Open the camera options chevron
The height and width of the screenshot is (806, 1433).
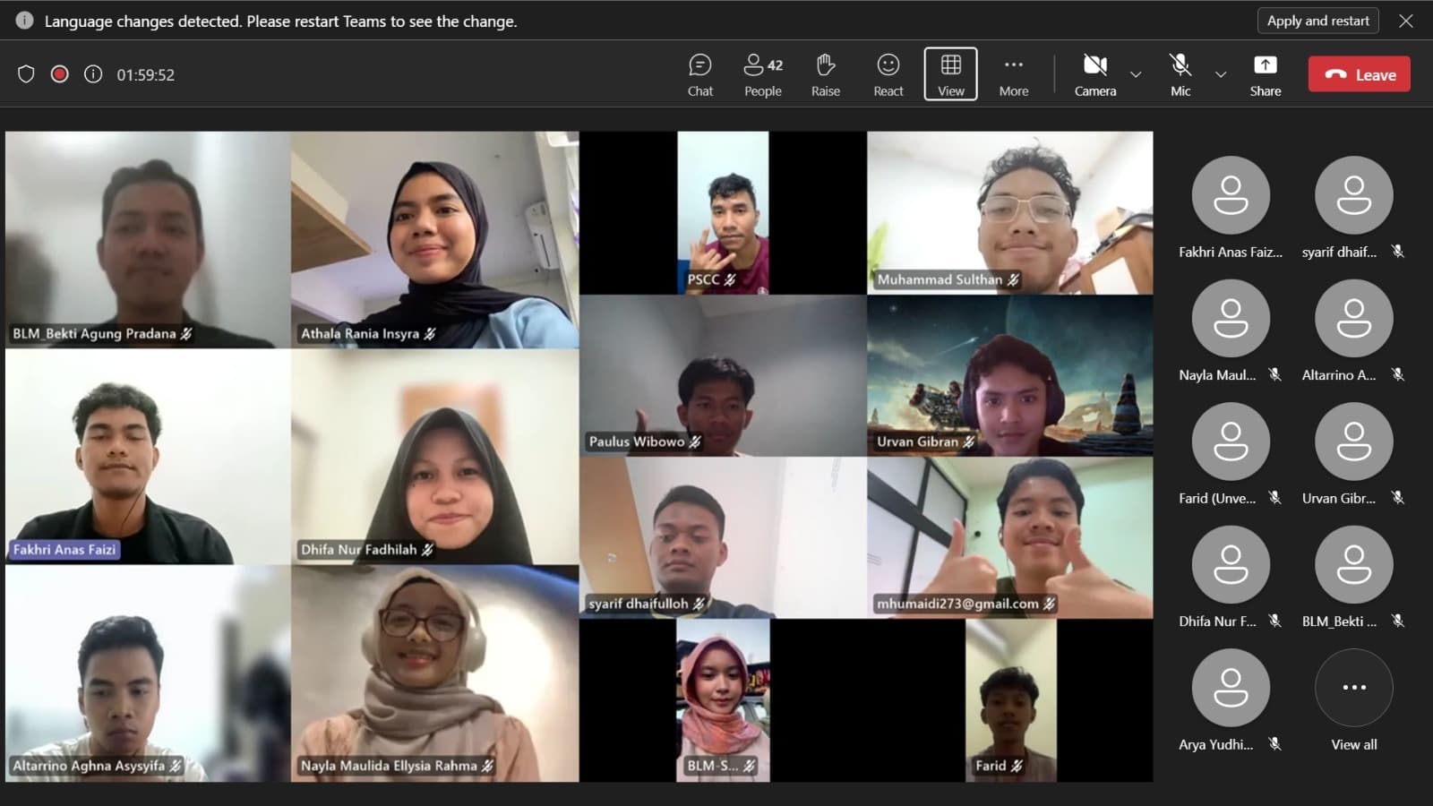[1136, 76]
